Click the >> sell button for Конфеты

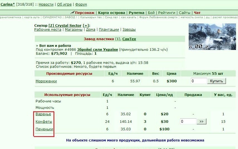coord(201,121)
